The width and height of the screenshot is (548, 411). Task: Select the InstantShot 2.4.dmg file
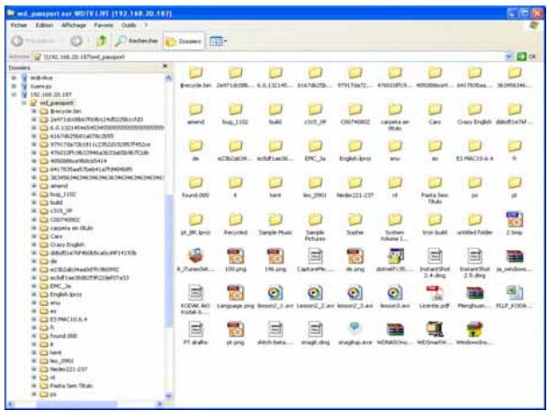435,264
